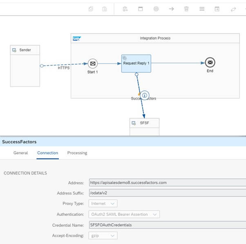Screen dimensions: 246x244
Task: Click the SFSF receiver participant icon
Action: pos(134,123)
